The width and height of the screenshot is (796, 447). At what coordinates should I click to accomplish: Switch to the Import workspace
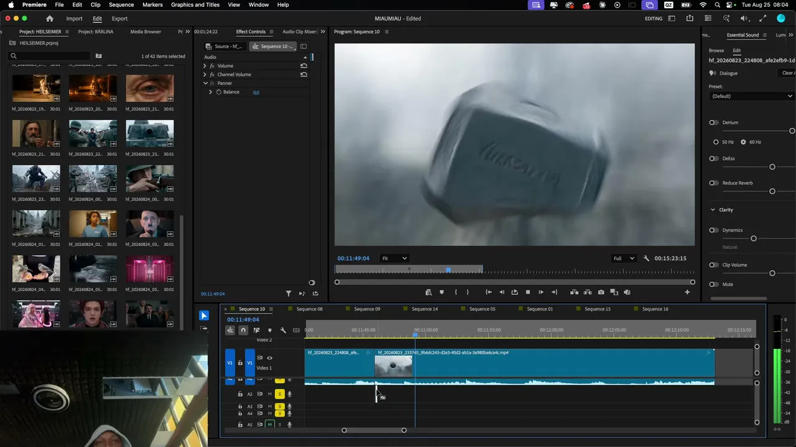click(x=74, y=19)
